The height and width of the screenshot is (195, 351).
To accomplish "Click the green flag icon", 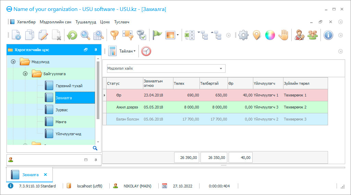I will point(157,35).
